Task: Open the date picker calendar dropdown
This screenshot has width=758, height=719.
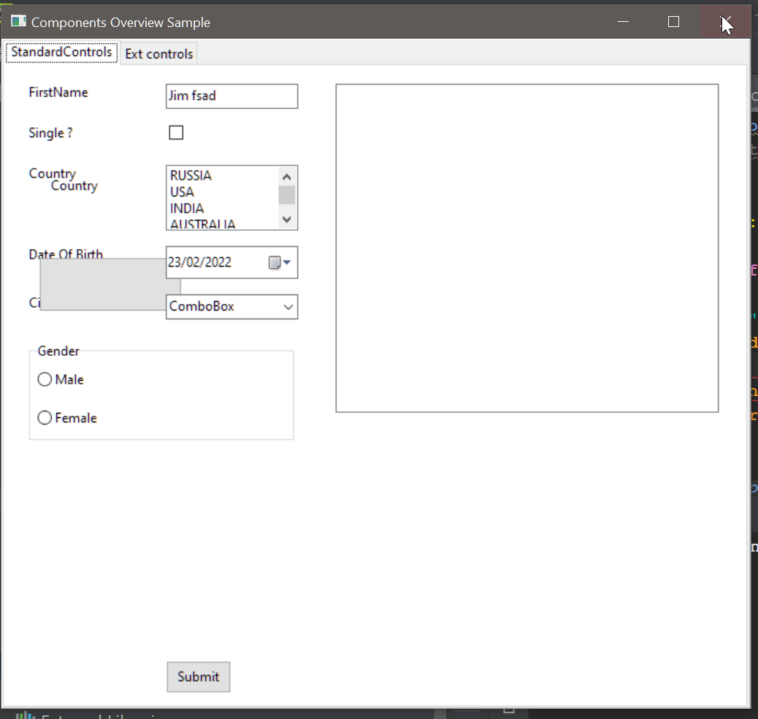Action: point(280,262)
